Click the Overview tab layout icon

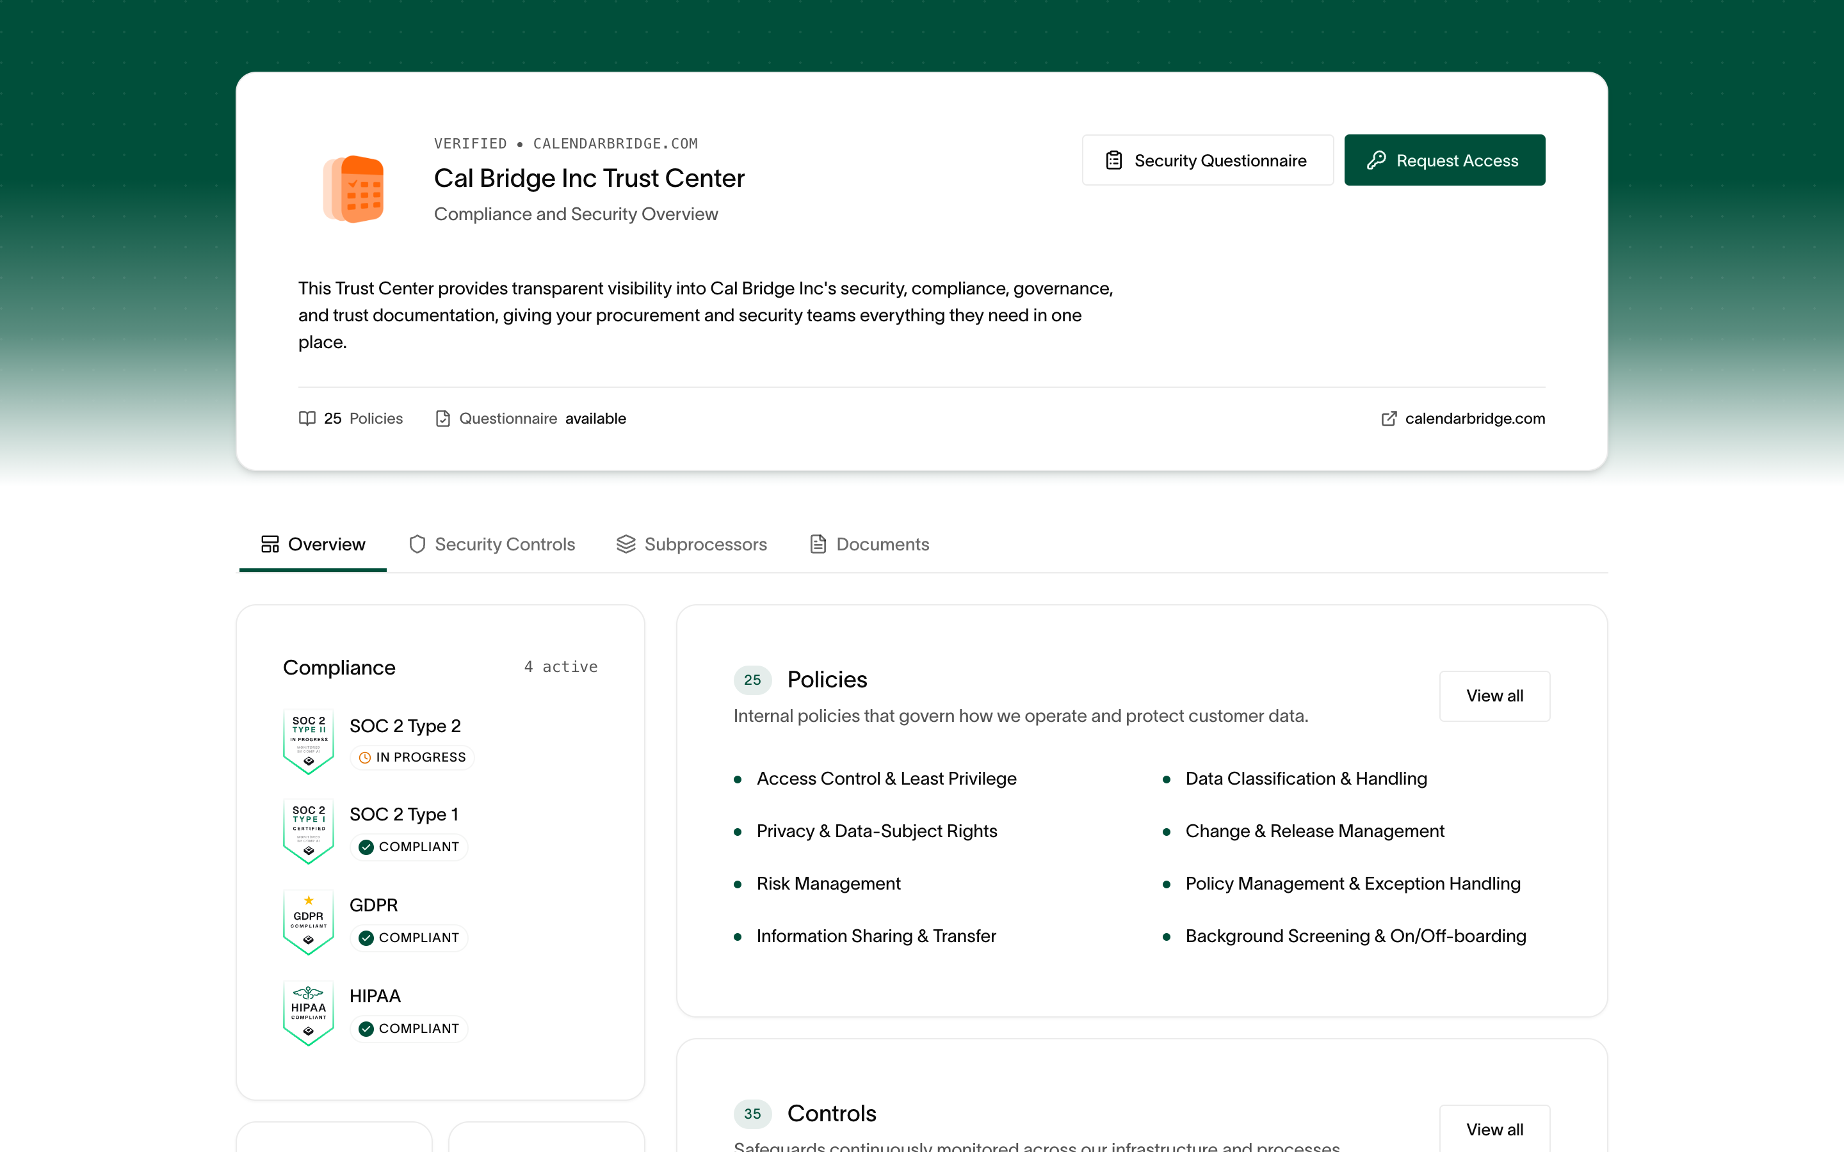click(x=270, y=544)
